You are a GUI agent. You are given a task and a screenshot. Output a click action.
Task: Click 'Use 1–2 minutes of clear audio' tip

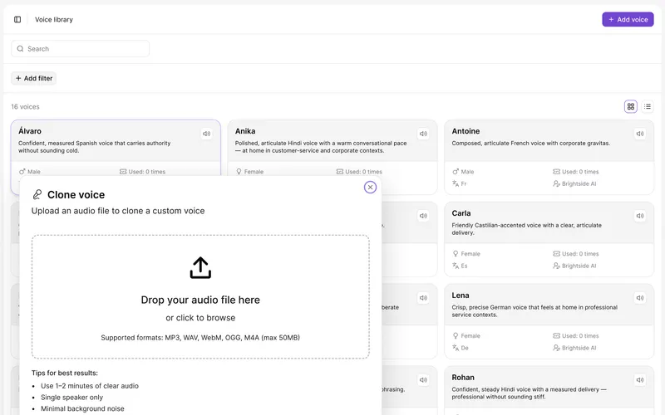click(90, 386)
